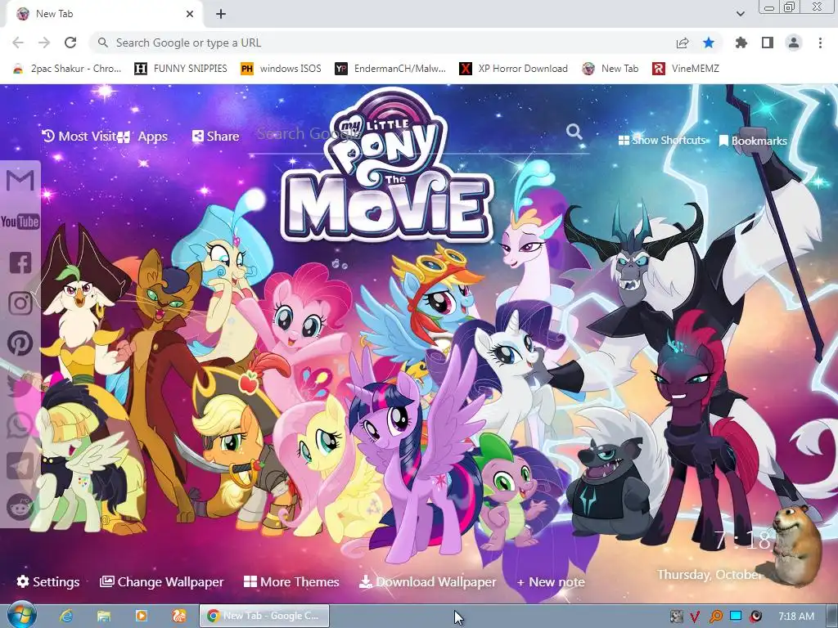Open YouTube from the sidebar
Screen dimensions: 838x628
tap(20, 221)
